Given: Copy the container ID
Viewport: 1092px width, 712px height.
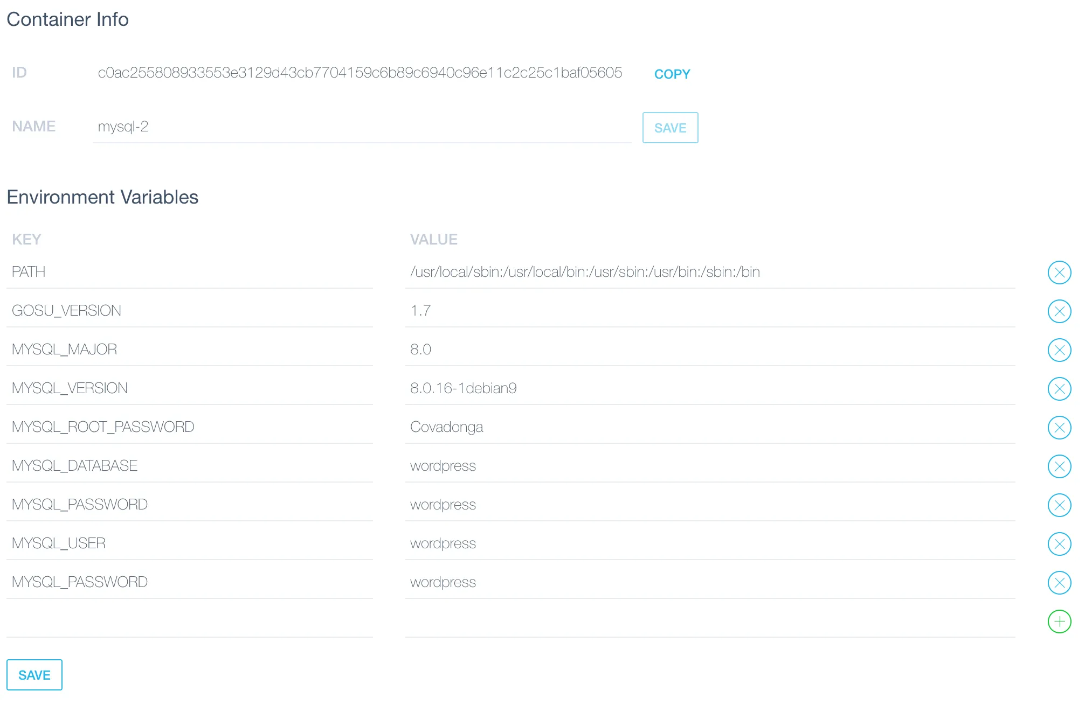Looking at the screenshot, I should (672, 74).
